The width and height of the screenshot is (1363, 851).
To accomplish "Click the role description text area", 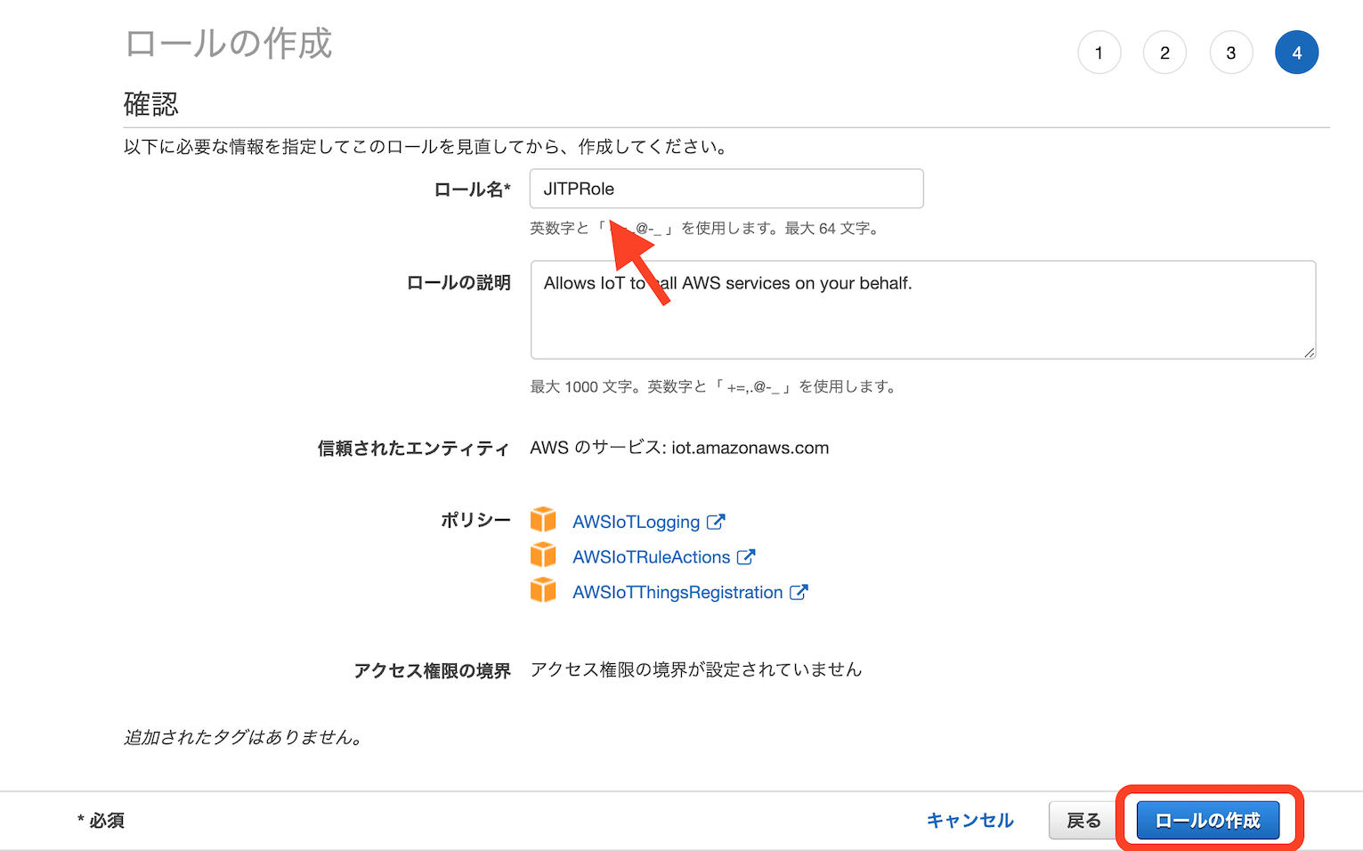I will point(922,310).
